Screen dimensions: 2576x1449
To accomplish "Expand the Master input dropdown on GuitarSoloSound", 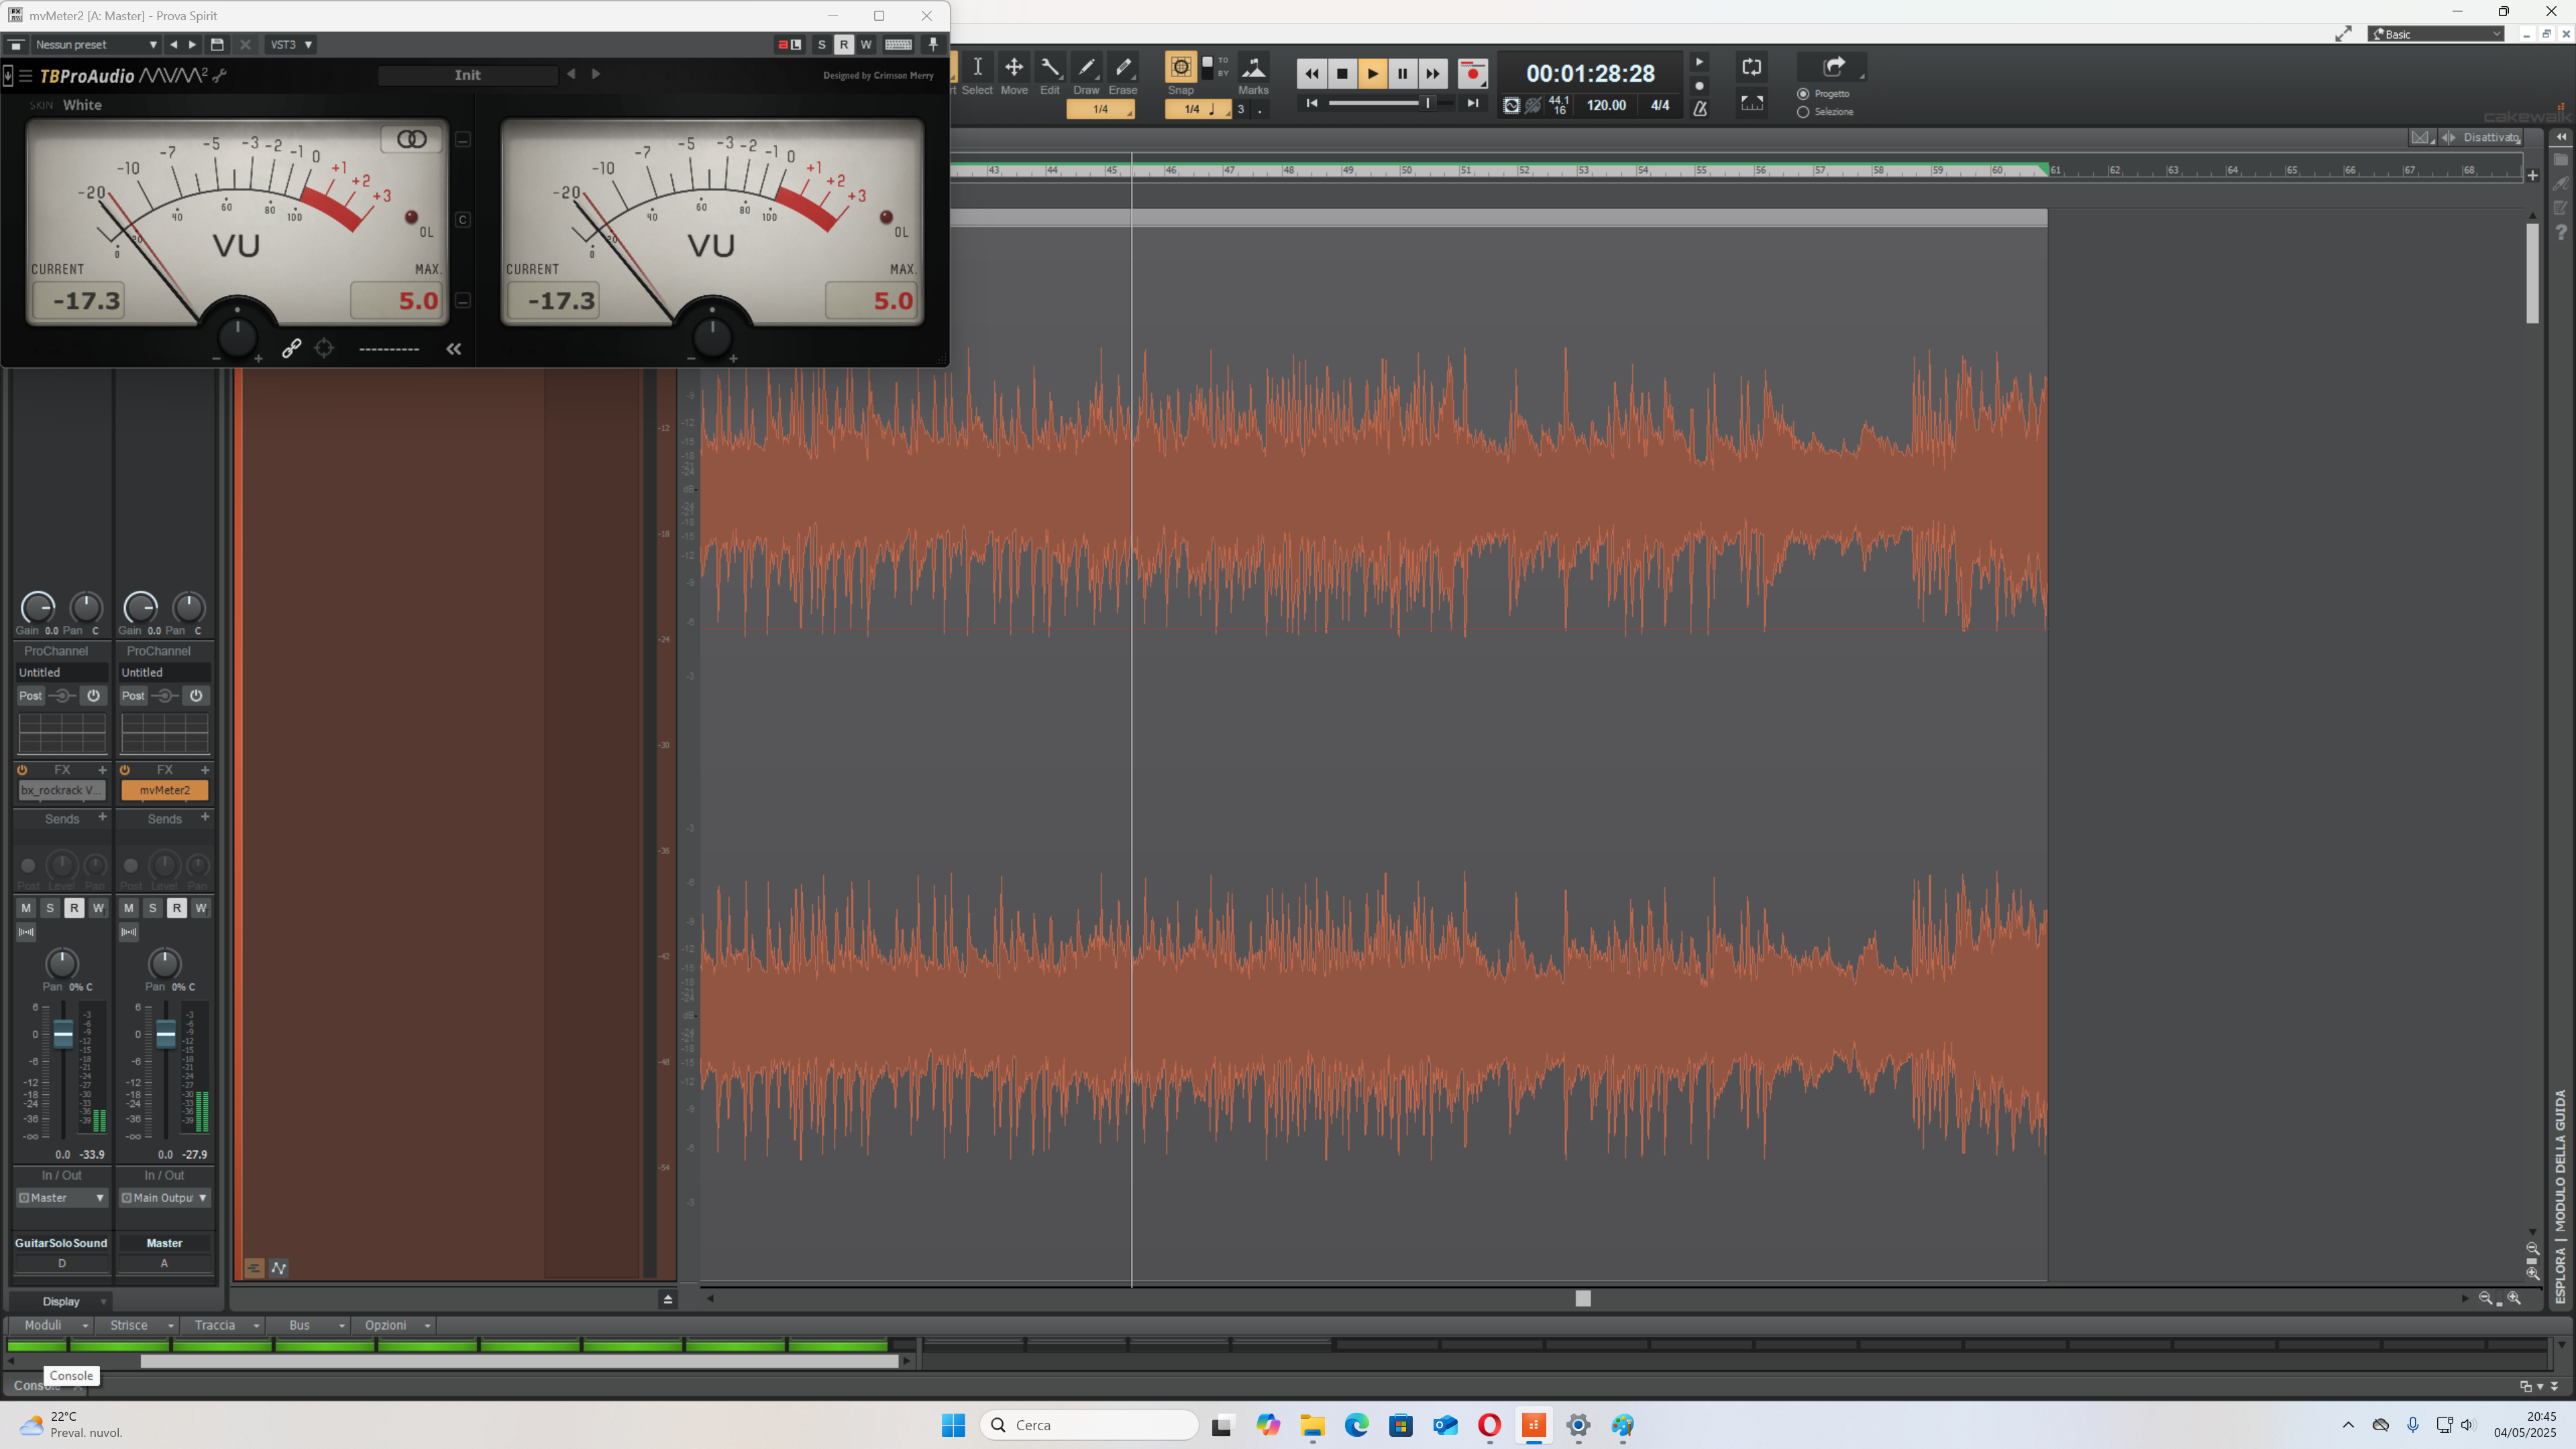I will pyautogui.click(x=62, y=1197).
